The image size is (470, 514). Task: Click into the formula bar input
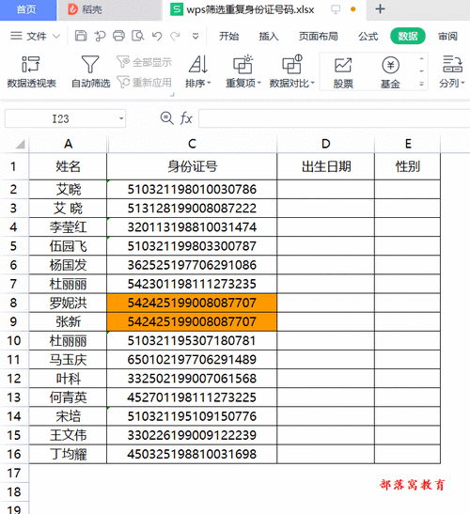[334, 118]
